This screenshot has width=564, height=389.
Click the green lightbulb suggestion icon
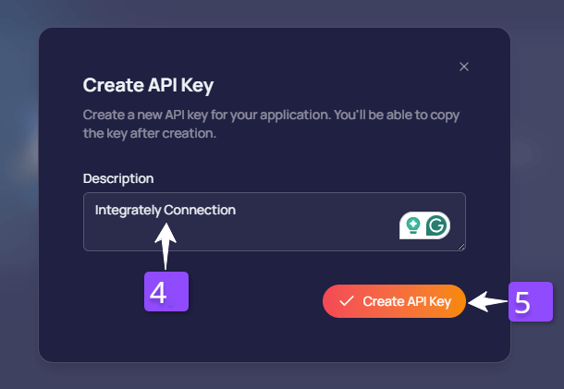tap(412, 225)
